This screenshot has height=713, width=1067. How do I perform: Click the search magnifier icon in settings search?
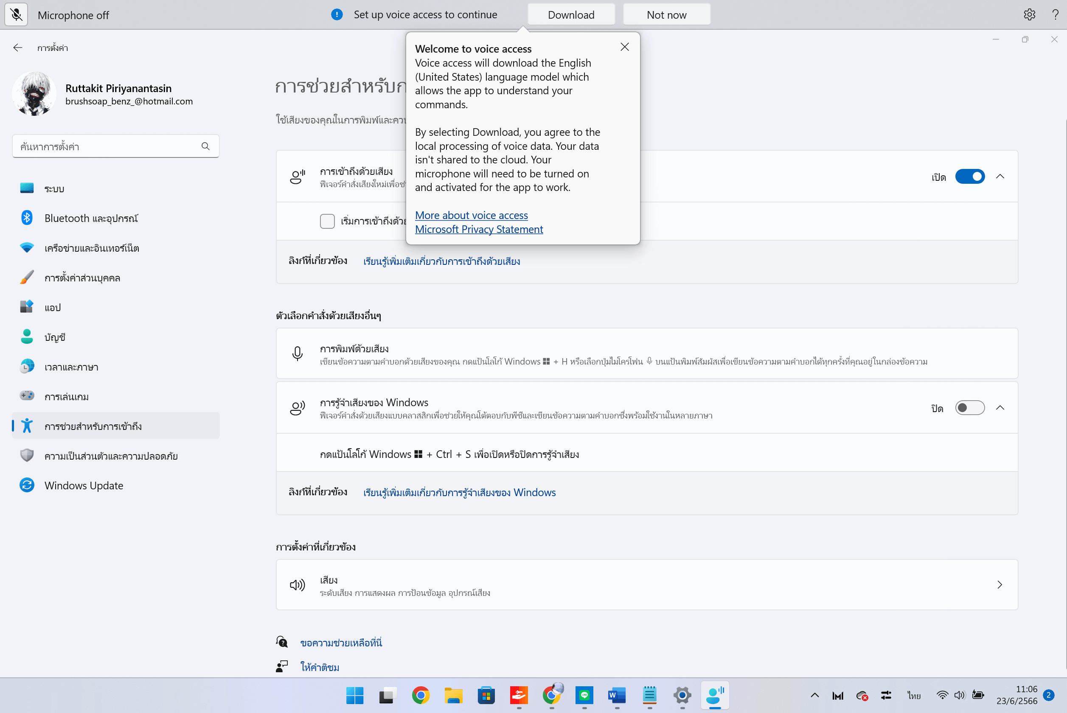205,146
